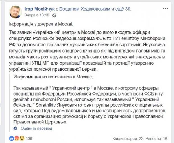Click the globe public privacy icon

[54, 15]
